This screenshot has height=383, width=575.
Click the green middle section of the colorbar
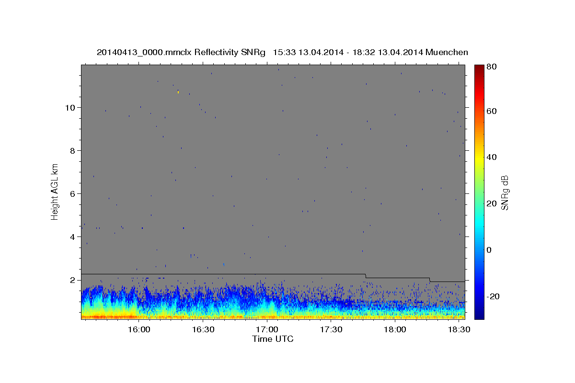pos(479,191)
